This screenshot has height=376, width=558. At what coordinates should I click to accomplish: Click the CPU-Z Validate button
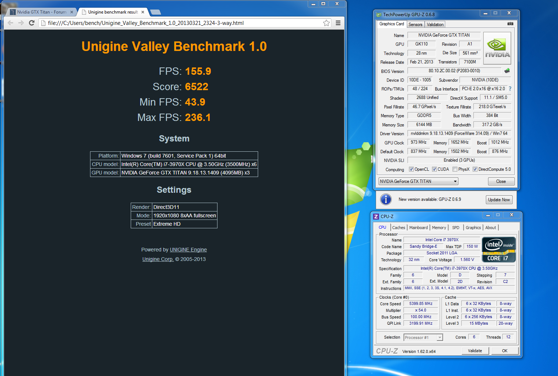[475, 351]
